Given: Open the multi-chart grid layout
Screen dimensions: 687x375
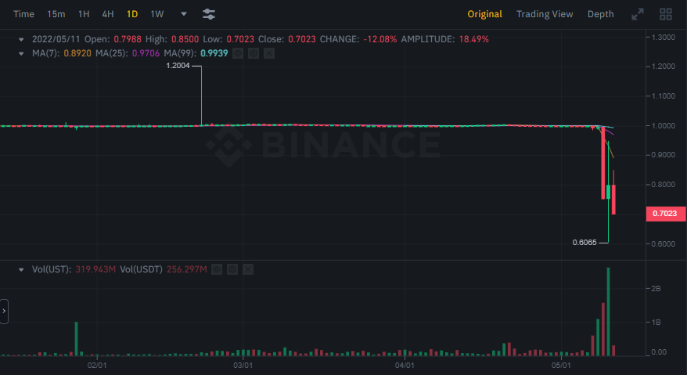Looking at the screenshot, I should 666,14.
